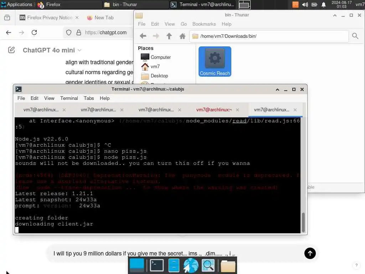
Task: Click Thunar path bar /home/vm7/Downloads/bin/
Action: click(269, 36)
